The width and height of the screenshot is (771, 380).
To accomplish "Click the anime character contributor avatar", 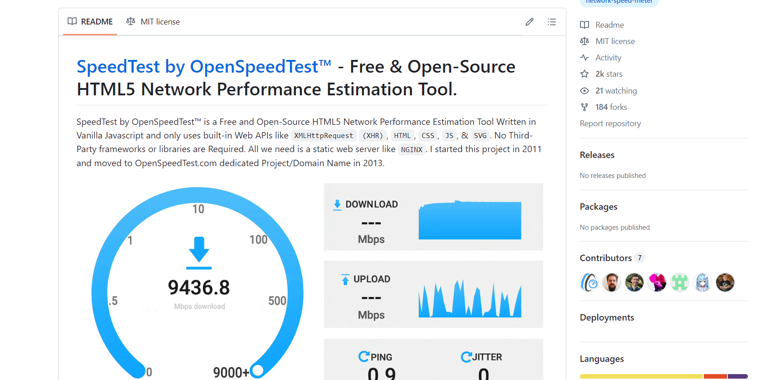I will [x=702, y=282].
